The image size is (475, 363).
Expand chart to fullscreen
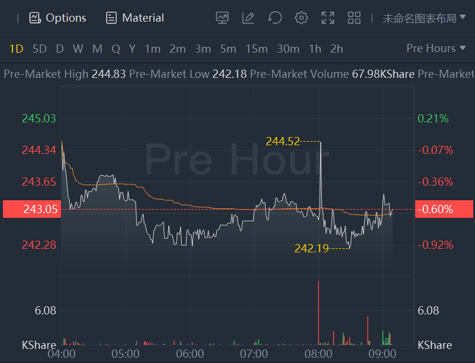[x=328, y=18]
